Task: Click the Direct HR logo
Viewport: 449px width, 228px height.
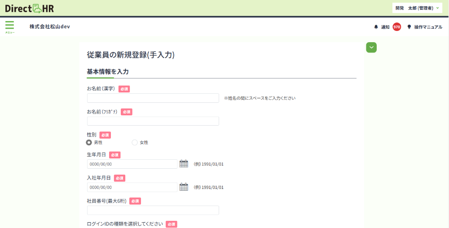Action: coord(29,8)
